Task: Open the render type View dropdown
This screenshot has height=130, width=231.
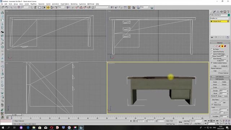Action: click(x=145, y=7)
